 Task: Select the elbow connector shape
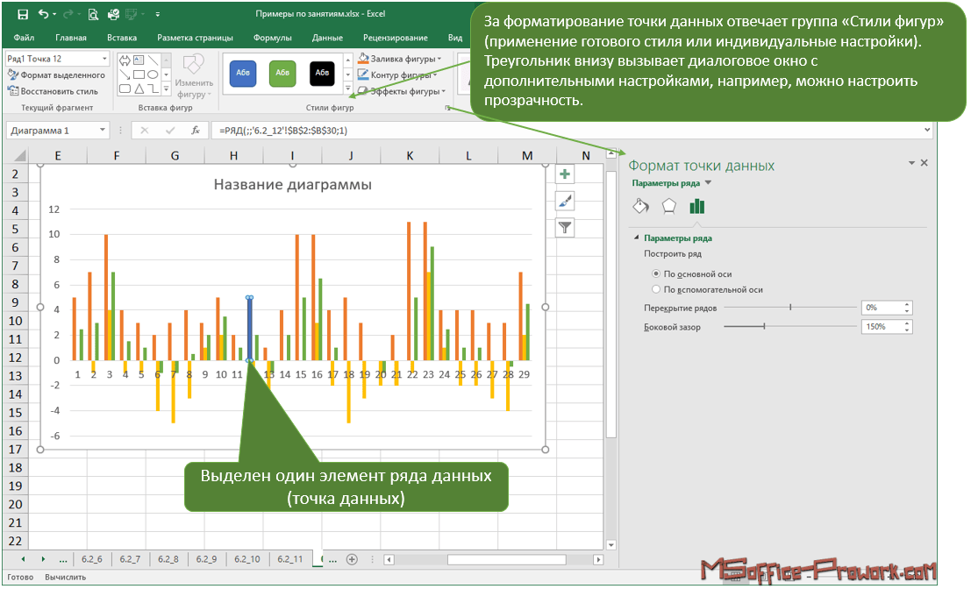coord(153,89)
